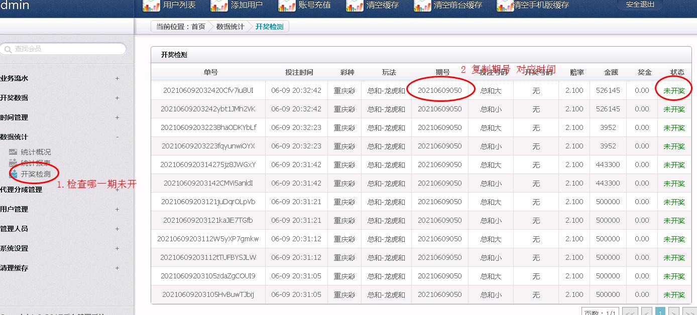
Task: Click the 开奖检测 sidebar icon
Action: coord(13,174)
